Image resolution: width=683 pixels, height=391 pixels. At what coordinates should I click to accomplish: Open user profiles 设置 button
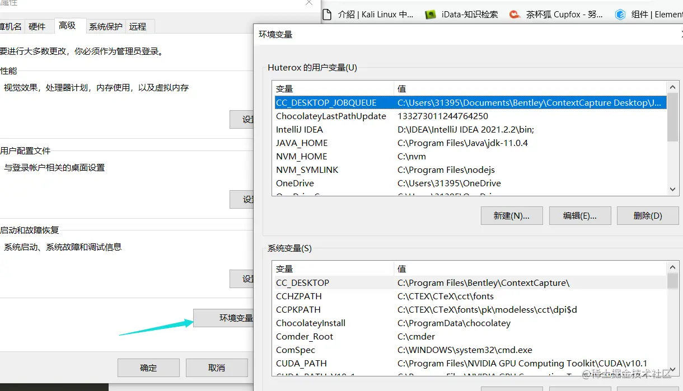(242, 199)
